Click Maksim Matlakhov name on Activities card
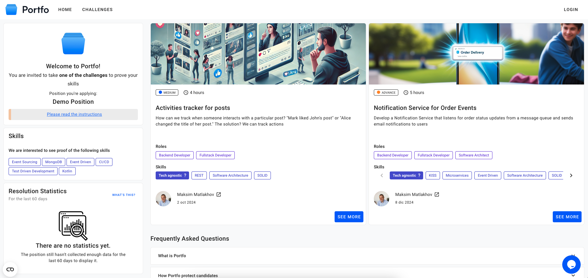588x278 pixels. click(x=195, y=194)
